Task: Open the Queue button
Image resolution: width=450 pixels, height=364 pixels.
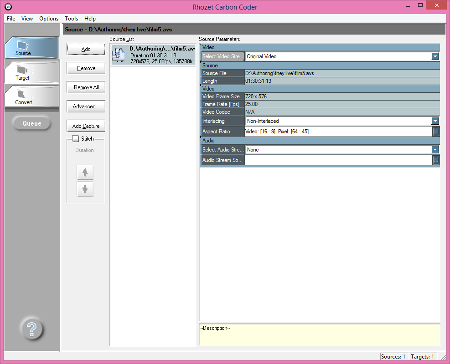Action: pos(32,123)
